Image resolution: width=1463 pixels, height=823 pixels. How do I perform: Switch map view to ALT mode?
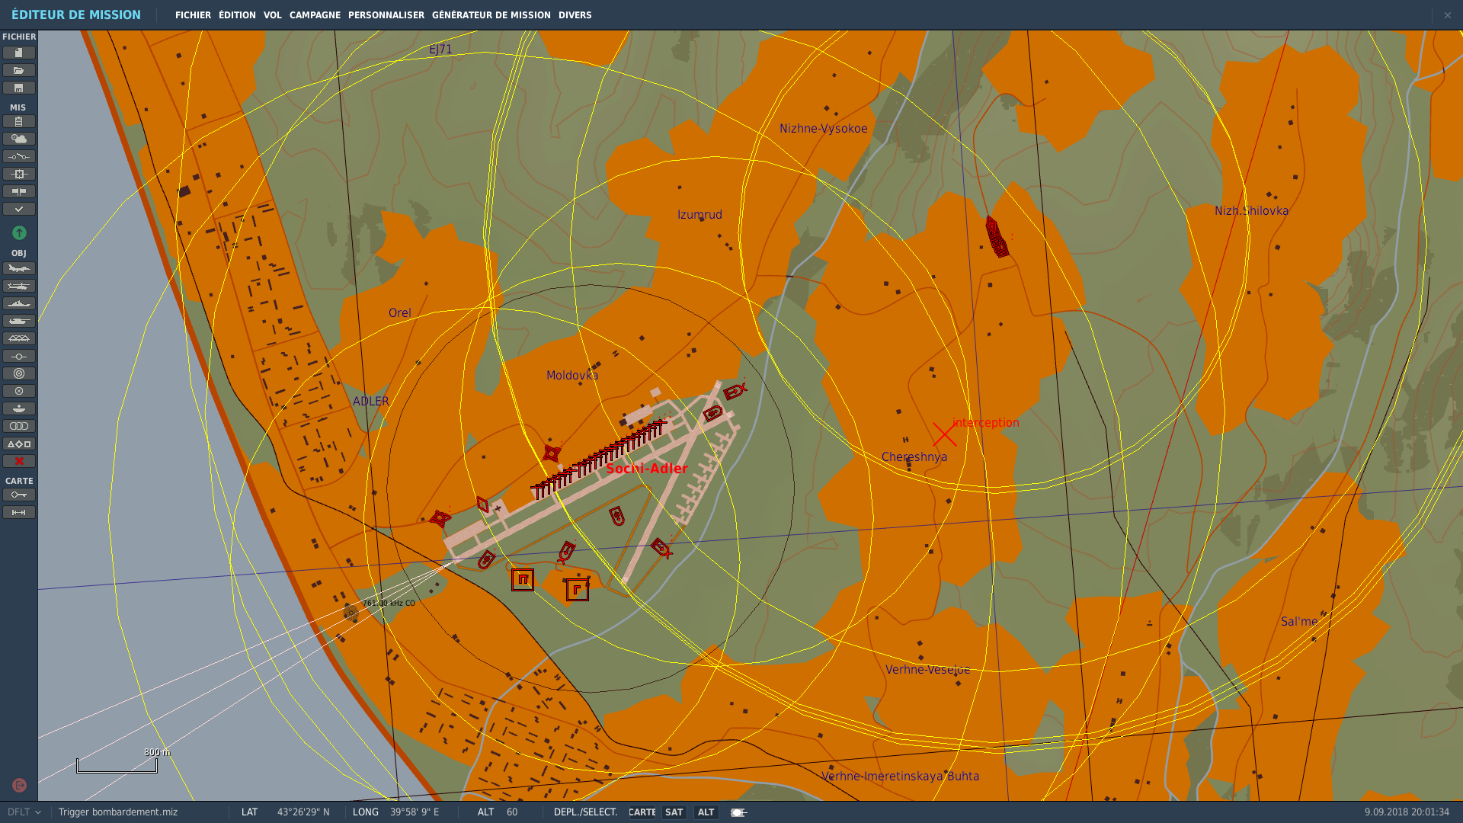(x=706, y=812)
